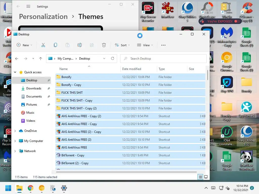Screen dimensions: 259x194
Task: Click the Explorer forward arrow
Action: click(x=26, y=59)
